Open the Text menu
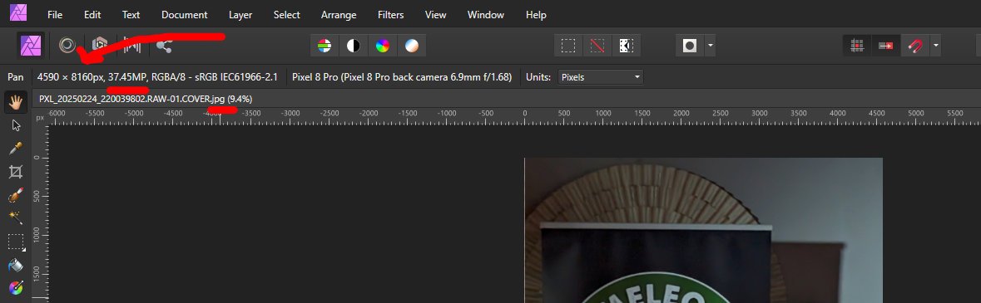The height and width of the screenshot is (303, 981). click(x=131, y=14)
